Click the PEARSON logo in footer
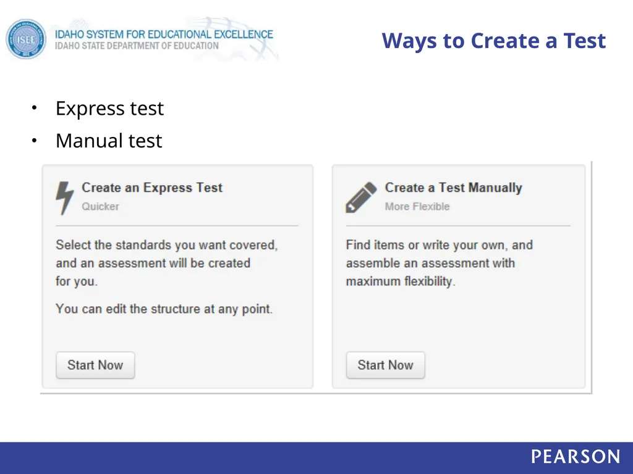 pyautogui.click(x=576, y=457)
